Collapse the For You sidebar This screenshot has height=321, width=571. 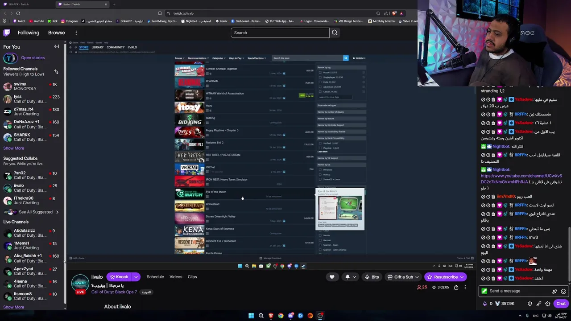pyautogui.click(x=57, y=47)
